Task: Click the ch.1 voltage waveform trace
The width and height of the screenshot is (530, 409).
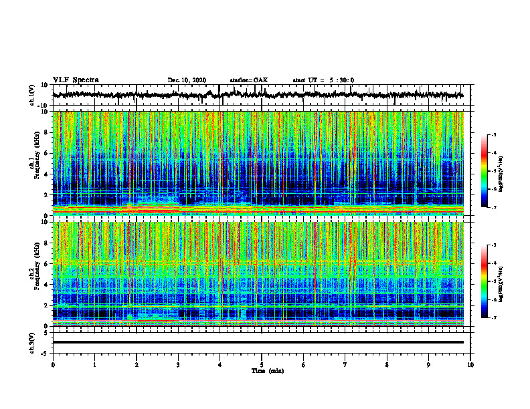Action: tap(258, 95)
